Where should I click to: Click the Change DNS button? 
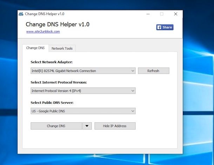coord(56,126)
